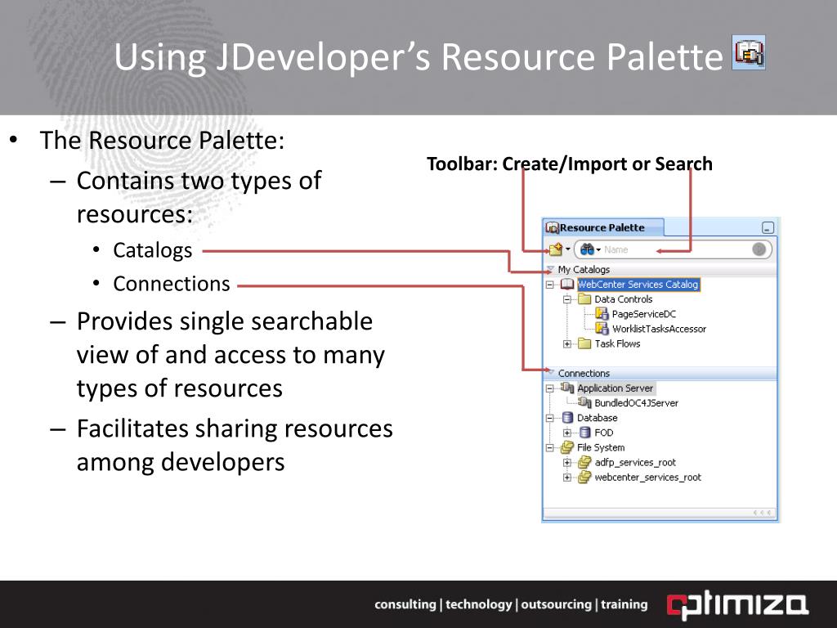
Task: Minimize the Resource Palette panel
Action: pyautogui.click(x=767, y=228)
